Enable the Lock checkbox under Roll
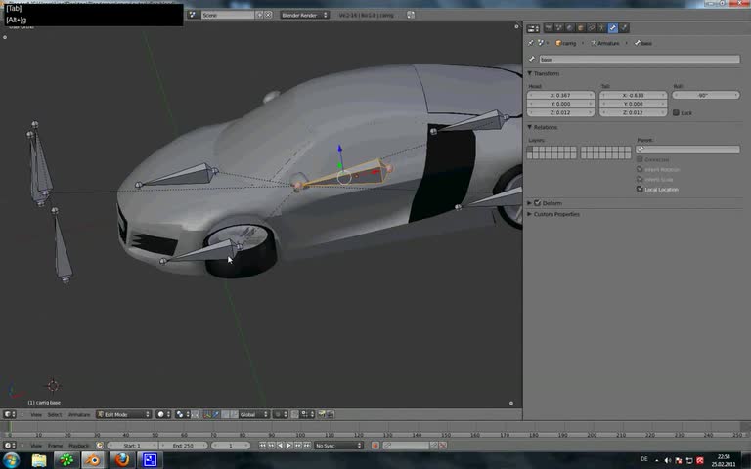This screenshot has width=751, height=469. tap(676, 113)
